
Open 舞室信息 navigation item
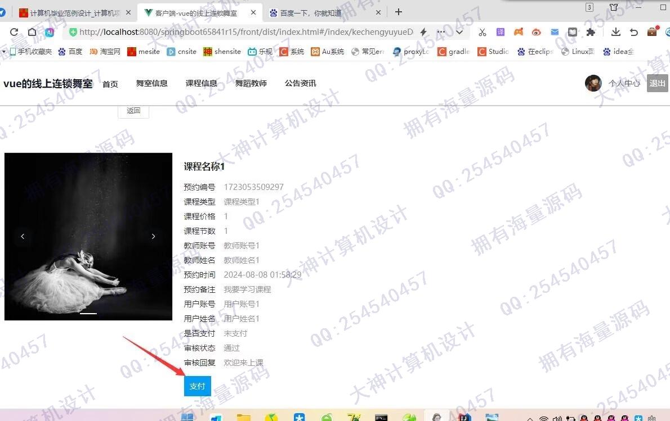point(151,84)
